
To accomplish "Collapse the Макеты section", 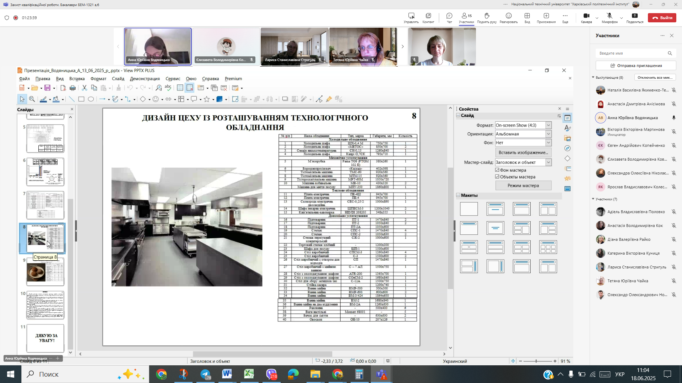I will [458, 195].
